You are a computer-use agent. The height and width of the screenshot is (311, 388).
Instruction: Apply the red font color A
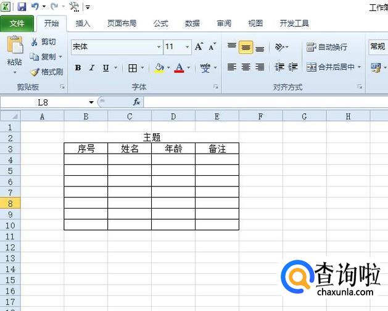(179, 68)
